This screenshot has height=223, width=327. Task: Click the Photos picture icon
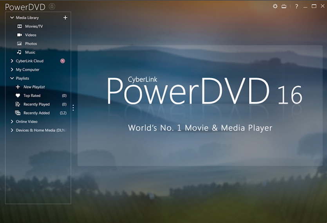pos(20,43)
